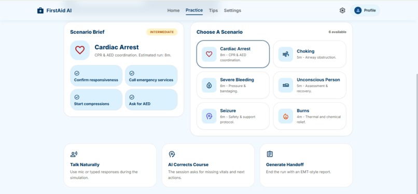Click the INTERMEDIATE difficulty badge
Image resolution: width=418 pixels, height=194 pixels.
(162, 32)
